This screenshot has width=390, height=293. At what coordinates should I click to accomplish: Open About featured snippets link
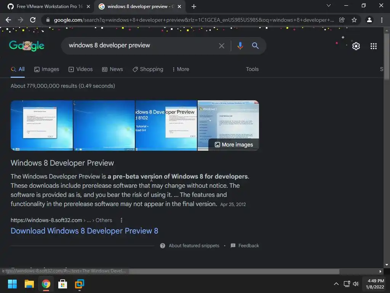click(x=194, y=246)
